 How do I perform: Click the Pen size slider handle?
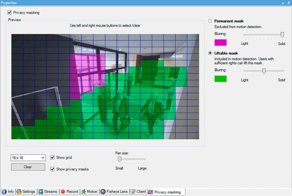pyautogui.click(x=120, y=159)
